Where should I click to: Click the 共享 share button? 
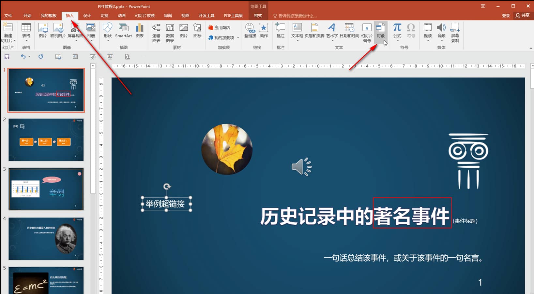(x=523, y=15)
